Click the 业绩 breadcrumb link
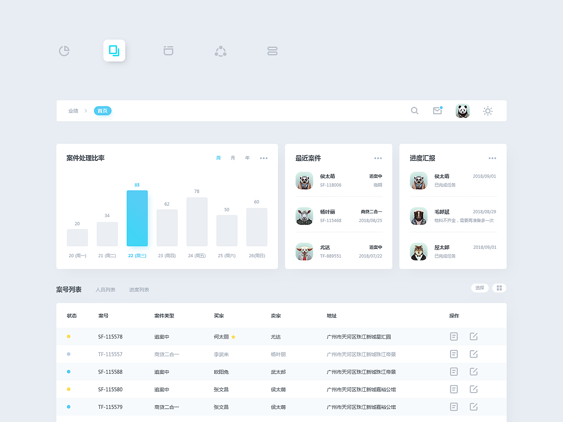The width and height of the screenshot is (563, 422). tap(73, 111)
